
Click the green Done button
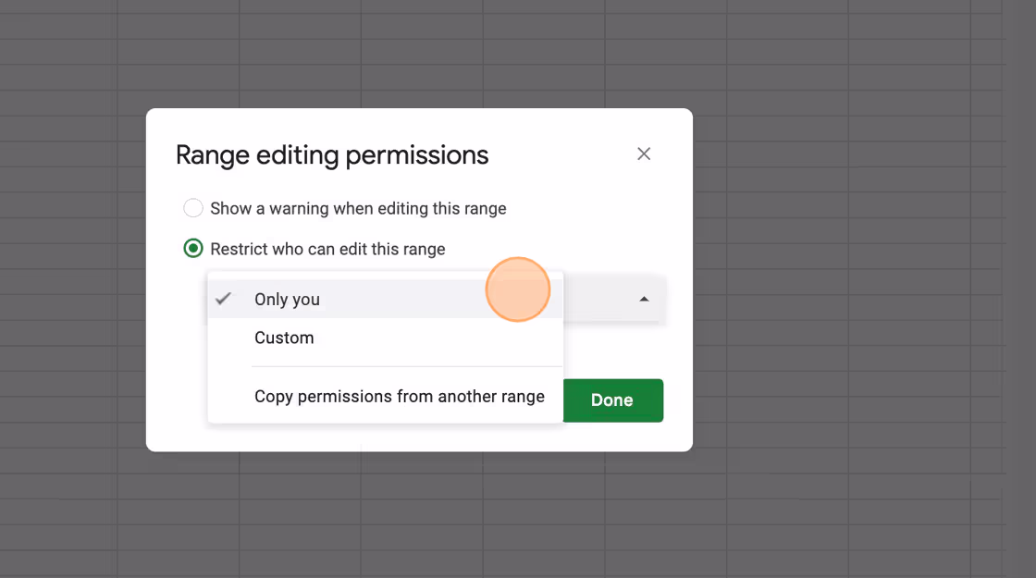pos(612,400)
